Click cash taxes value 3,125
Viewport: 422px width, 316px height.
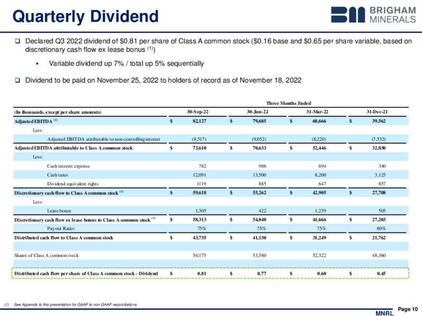coord(380,175)
